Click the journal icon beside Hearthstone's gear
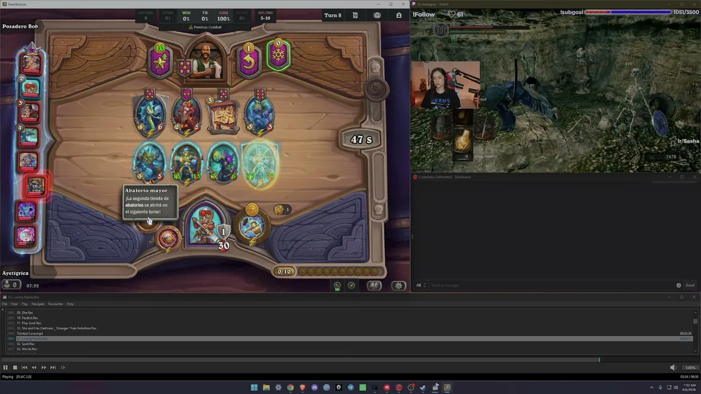This screenshot has height=394, width=701. pos(374,285)
